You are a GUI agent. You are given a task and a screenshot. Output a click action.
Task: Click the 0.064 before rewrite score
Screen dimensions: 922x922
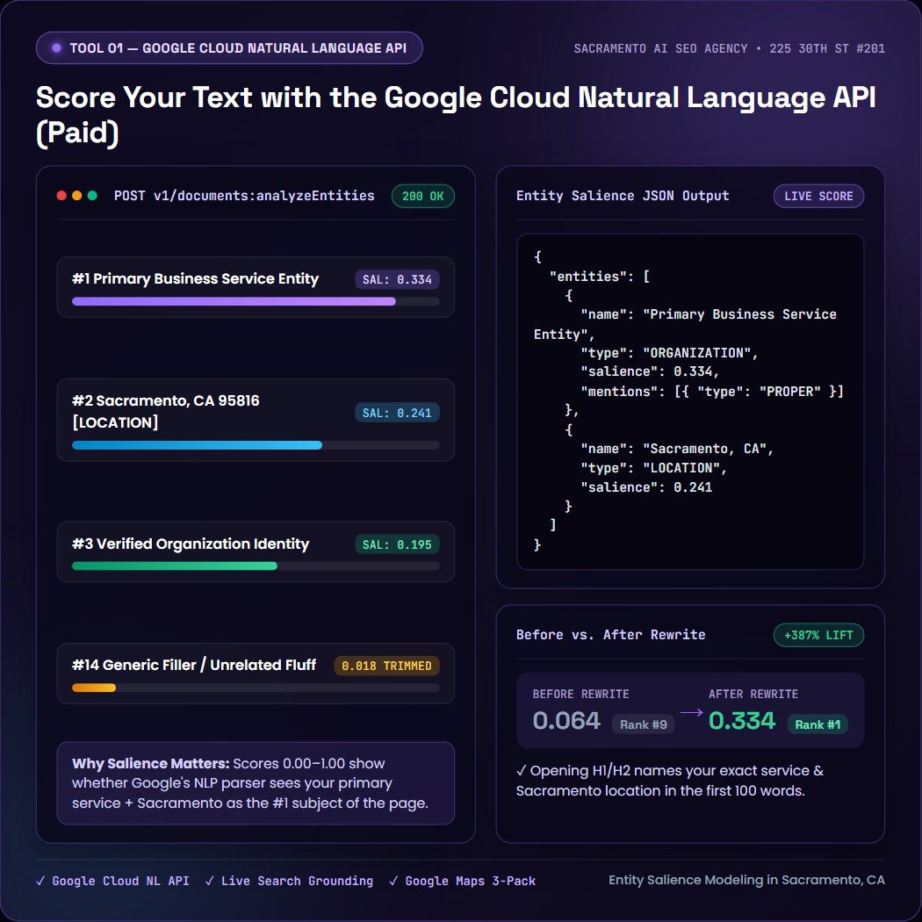pyautogui.click(x=566, y=721)
